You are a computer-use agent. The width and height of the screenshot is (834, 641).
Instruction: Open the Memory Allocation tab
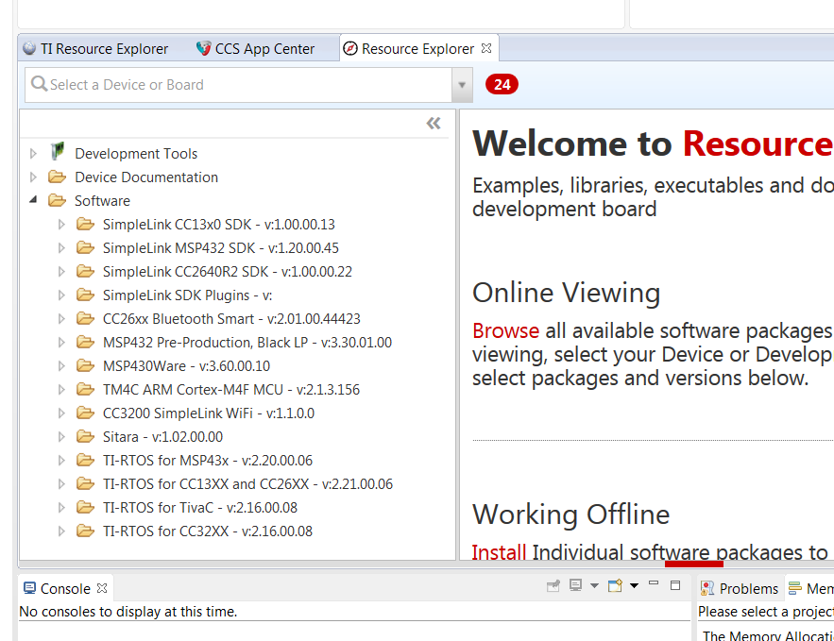810,589
